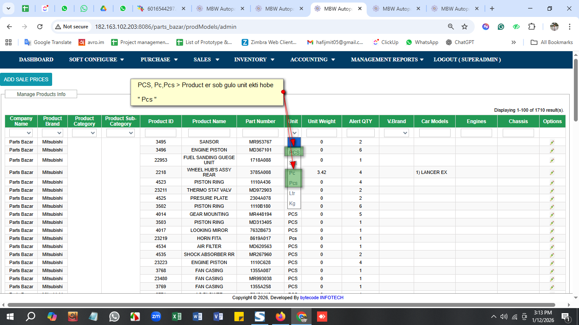Screen dimensions: 579x325
Task: Open the All Bookmarks folder
Action: (551, 42)
